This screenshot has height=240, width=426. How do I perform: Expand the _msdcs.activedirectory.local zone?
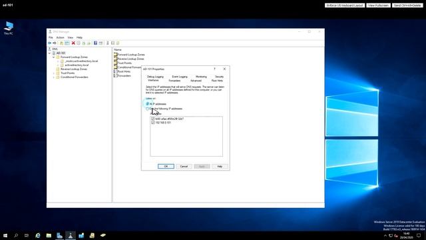click(58, 61)
